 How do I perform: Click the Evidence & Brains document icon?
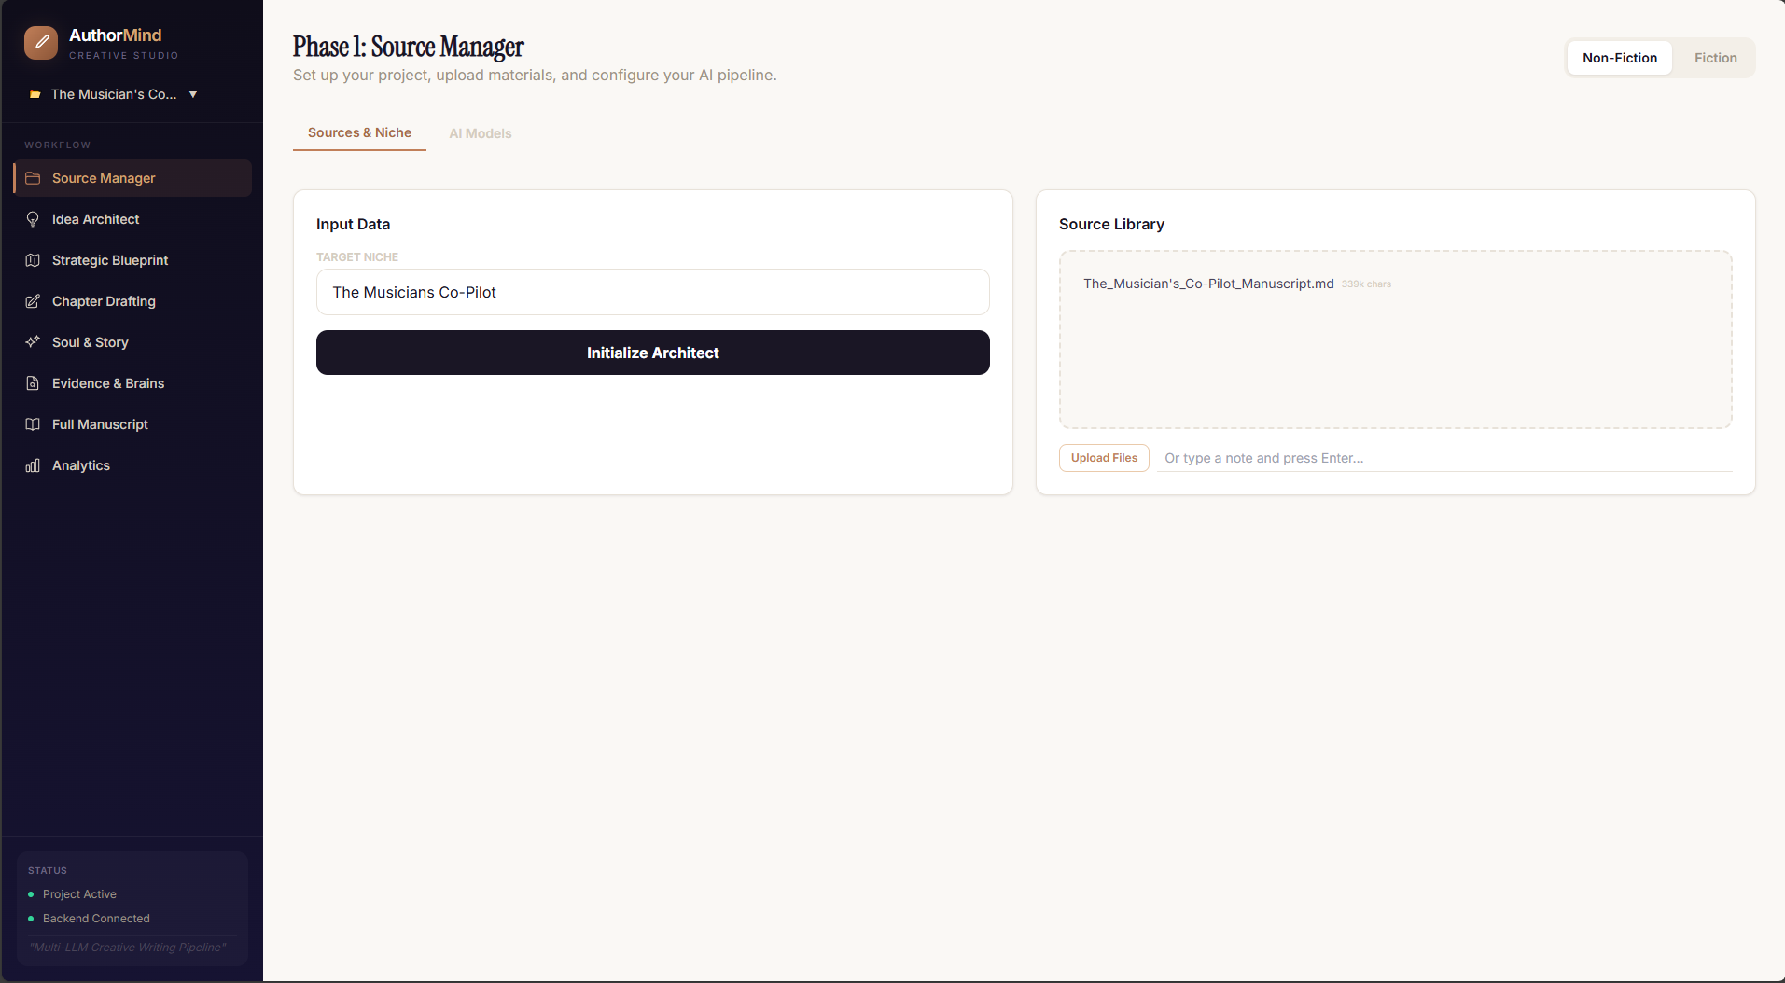(33, 383)
